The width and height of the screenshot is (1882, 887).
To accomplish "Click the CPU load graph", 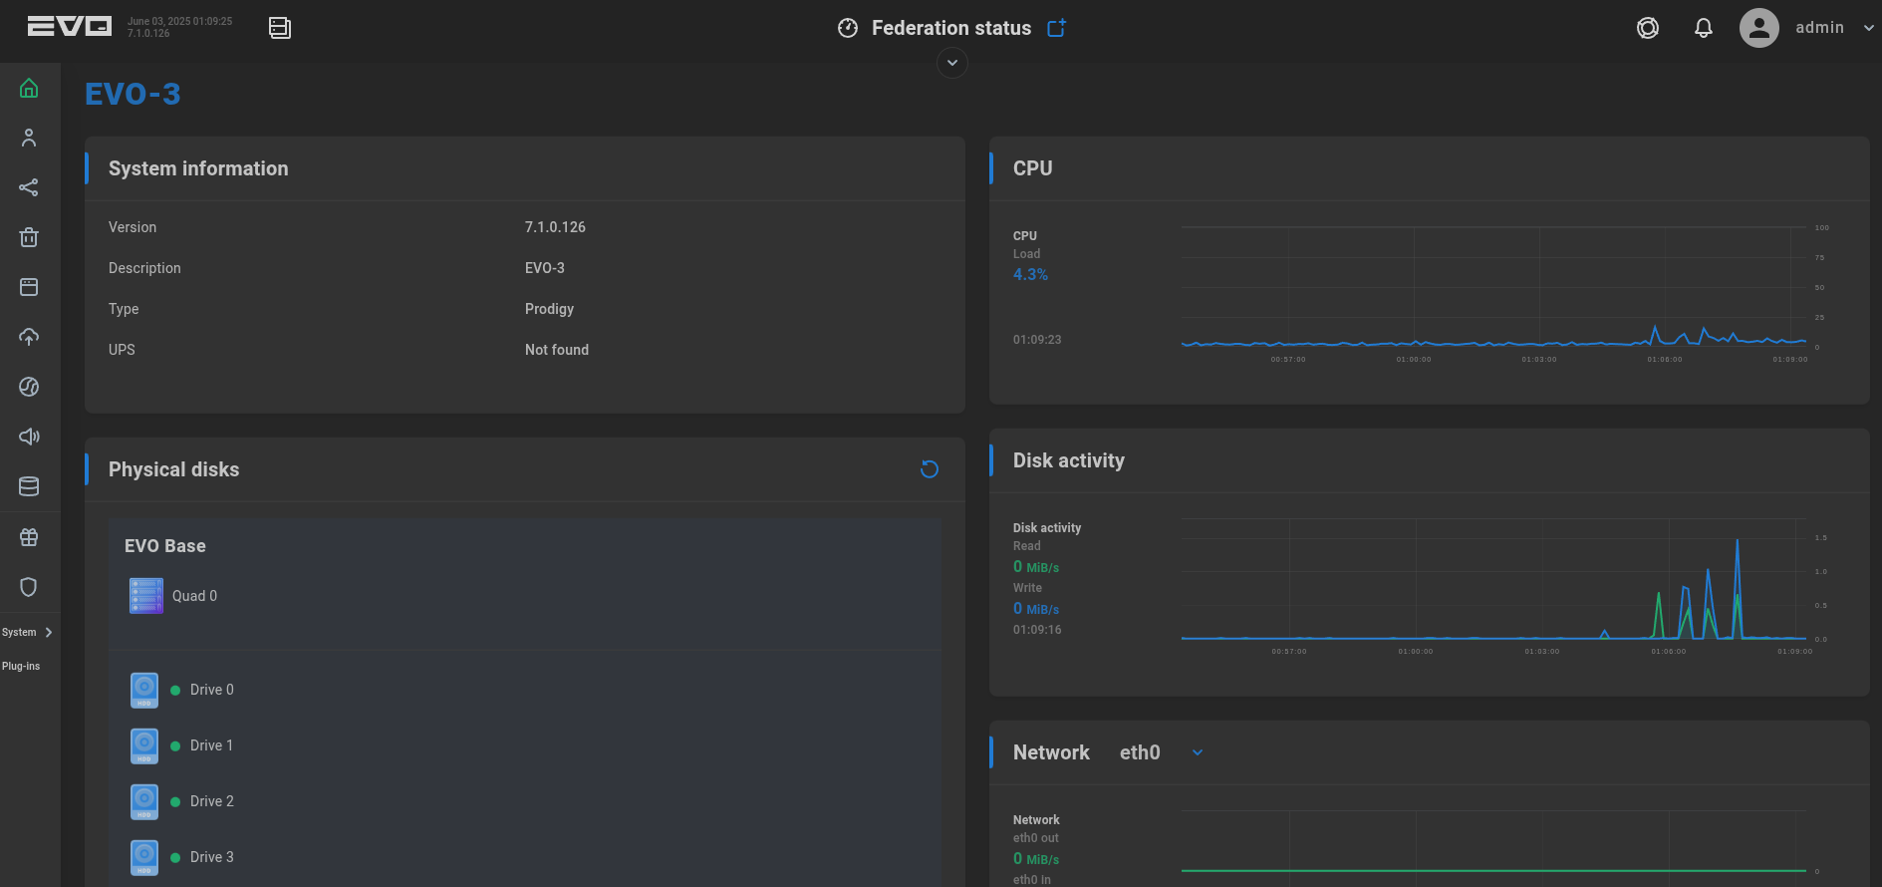I will (x=1493, y=287).
